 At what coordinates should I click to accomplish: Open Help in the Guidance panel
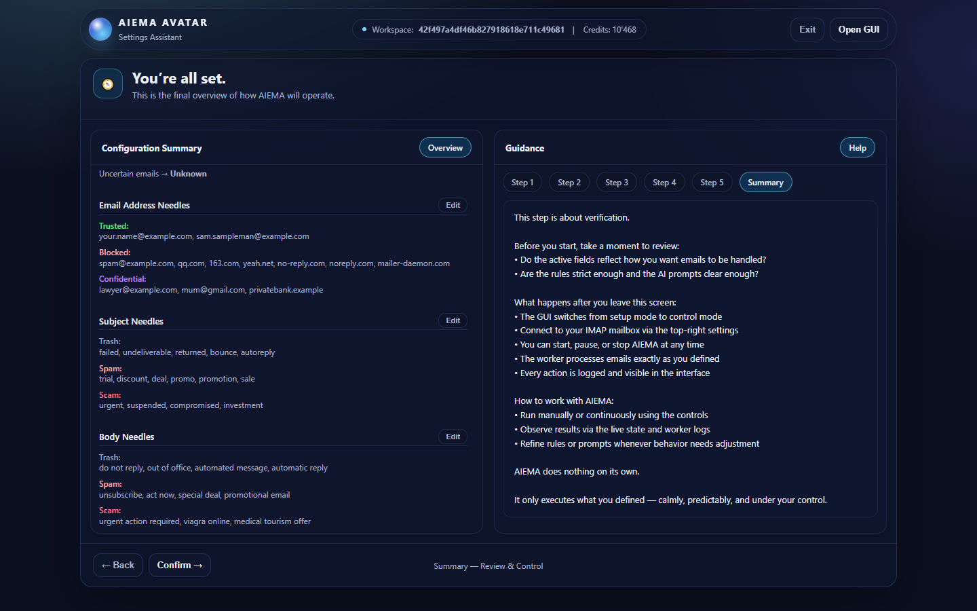(x=857, y=148)
